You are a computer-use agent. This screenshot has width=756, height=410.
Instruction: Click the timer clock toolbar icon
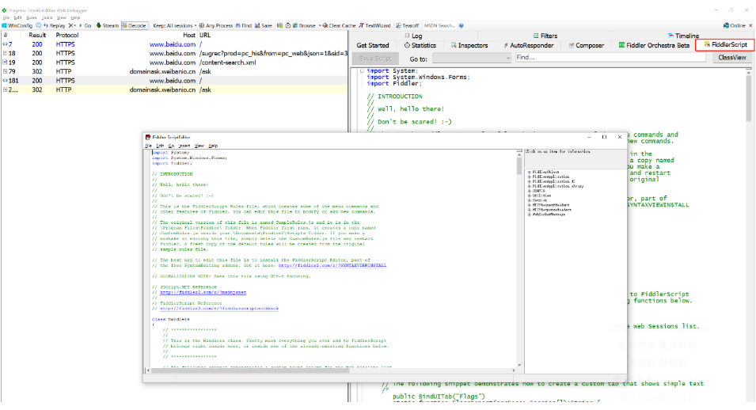click(x=288, y=25)
